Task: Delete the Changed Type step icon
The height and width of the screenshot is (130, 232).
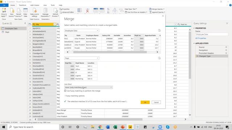Action: pyautogui.click(x=197, y=56)
